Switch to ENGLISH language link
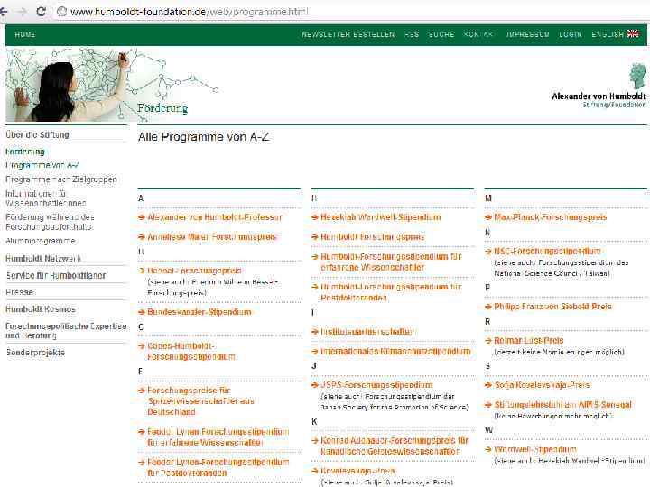This screenshot has width=650, height=487. pos(608,35)
